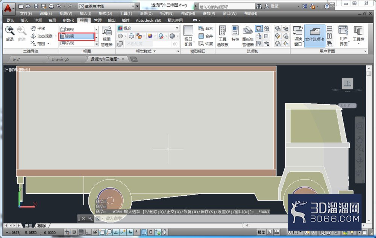This screenshot has height=238, width=376.
Task: Open the 绘图(D) menu
Action: [x=146, y=13]
